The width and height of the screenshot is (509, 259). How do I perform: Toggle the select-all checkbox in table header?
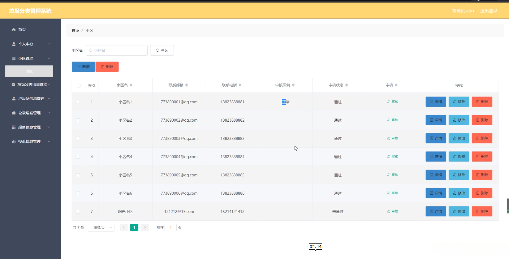[x=78, y=85]
